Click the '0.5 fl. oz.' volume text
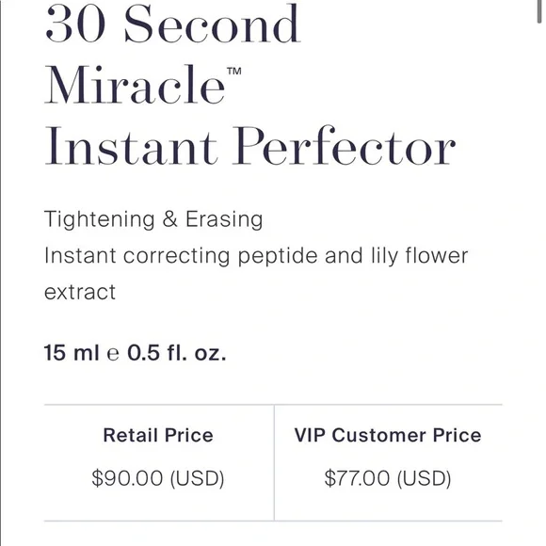 click(x=177, y=353)
